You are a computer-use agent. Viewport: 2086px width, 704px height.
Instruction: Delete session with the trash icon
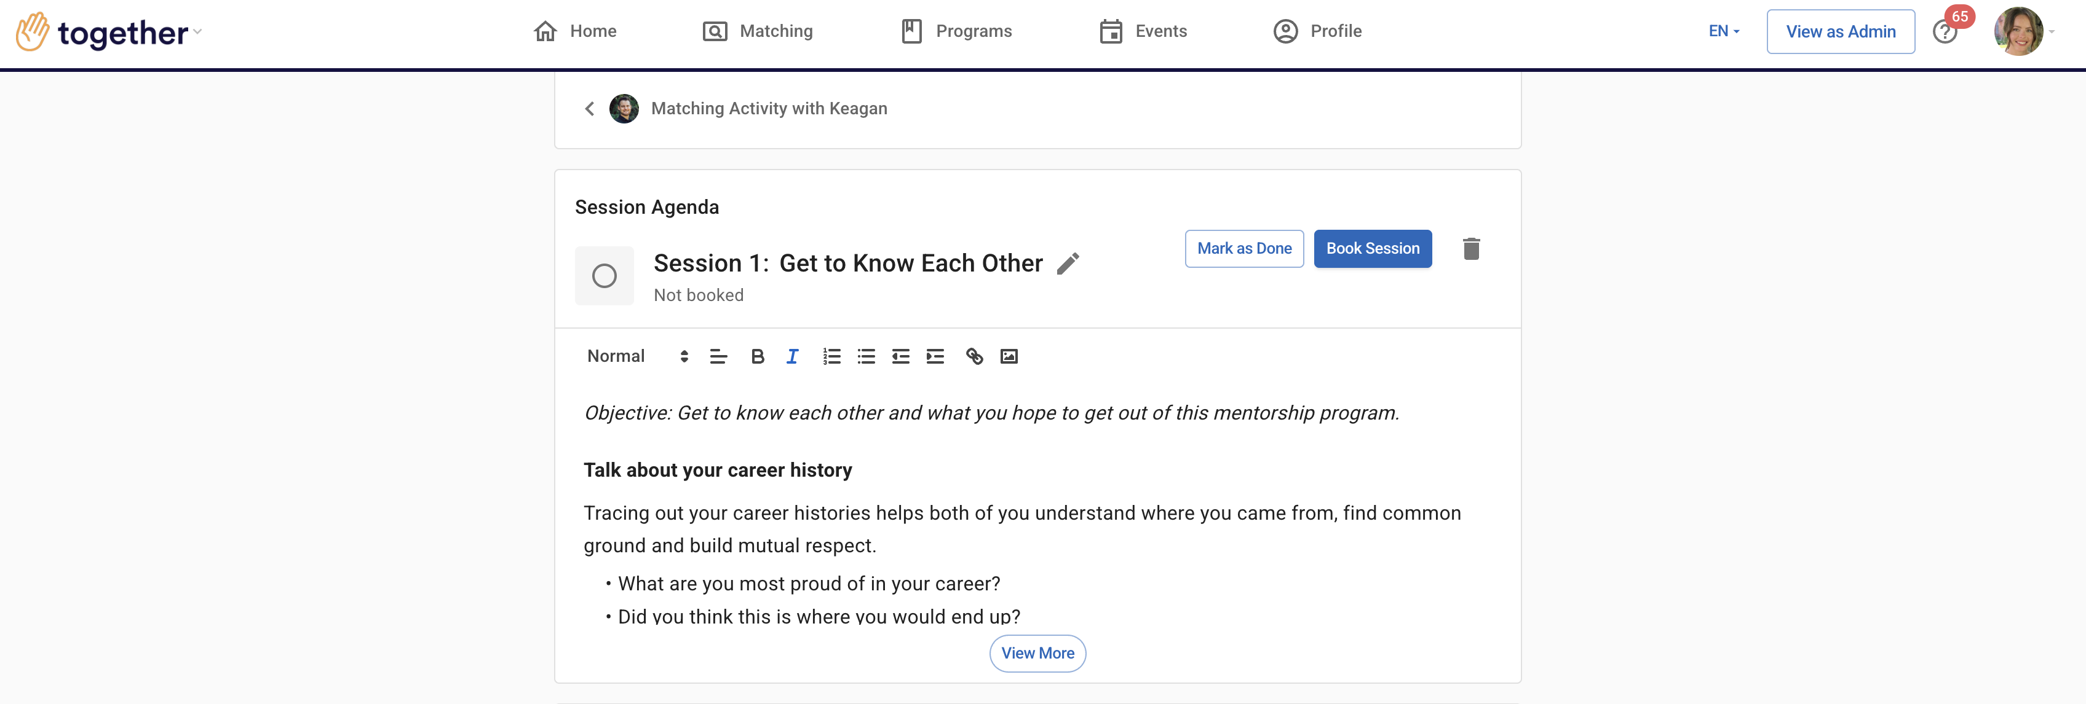[x=1470, y=249]
